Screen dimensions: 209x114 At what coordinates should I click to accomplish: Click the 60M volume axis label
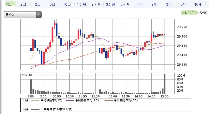click(x=180, y=83)
